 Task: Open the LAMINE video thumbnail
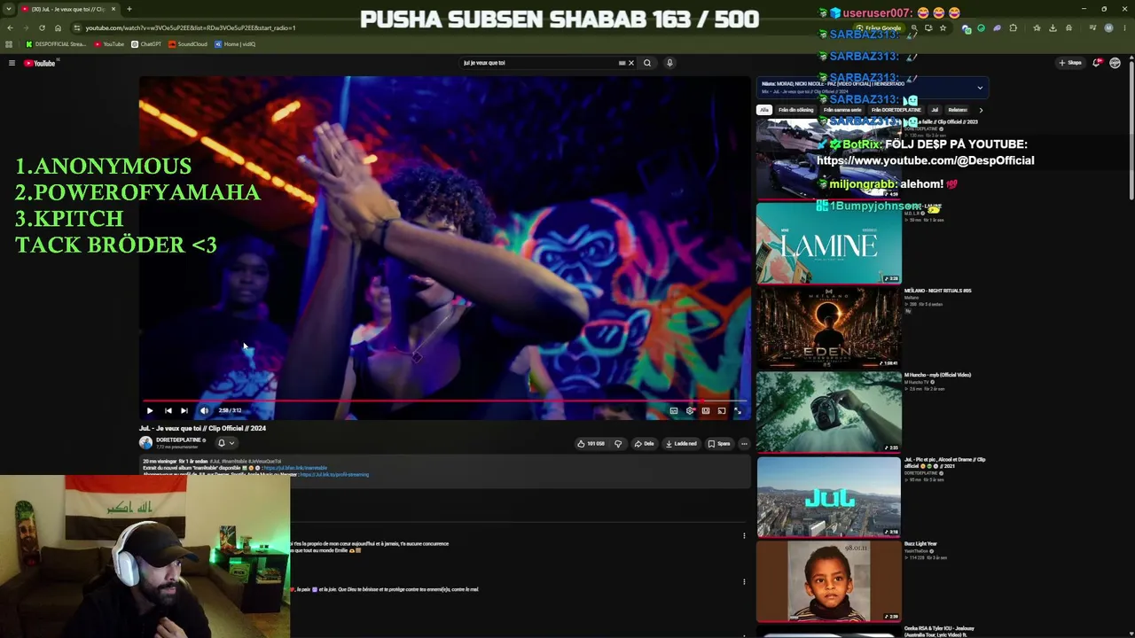(x=829, y=243)
